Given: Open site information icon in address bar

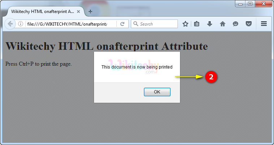Looking at the screenshot, I should 21,24.
